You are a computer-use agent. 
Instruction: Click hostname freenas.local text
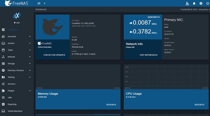coord(78,47)
